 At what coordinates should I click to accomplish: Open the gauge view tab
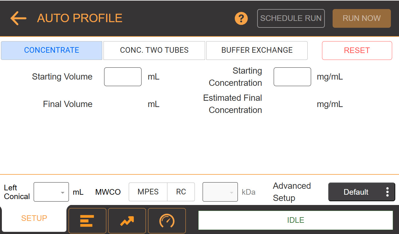[167, 221]
